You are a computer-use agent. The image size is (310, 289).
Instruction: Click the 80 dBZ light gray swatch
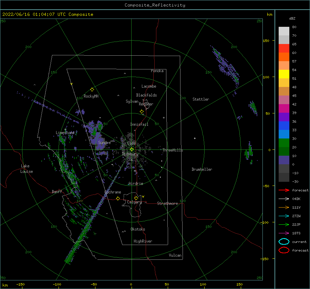click(284, 31)
